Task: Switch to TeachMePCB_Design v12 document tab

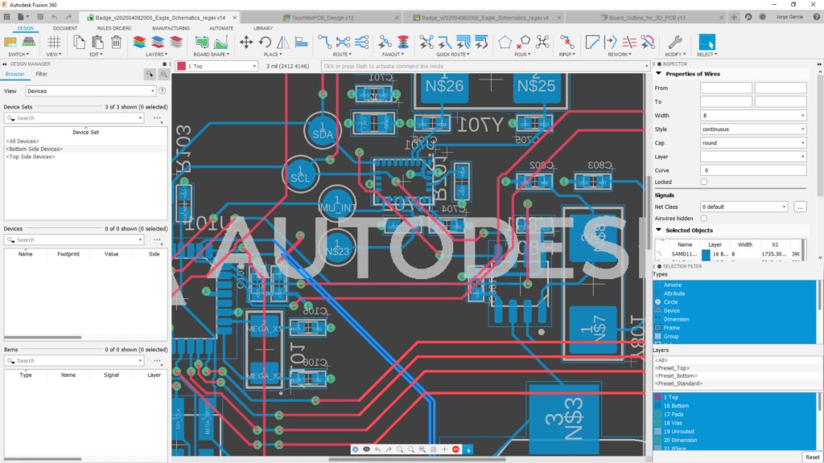Action: point(322,18)
